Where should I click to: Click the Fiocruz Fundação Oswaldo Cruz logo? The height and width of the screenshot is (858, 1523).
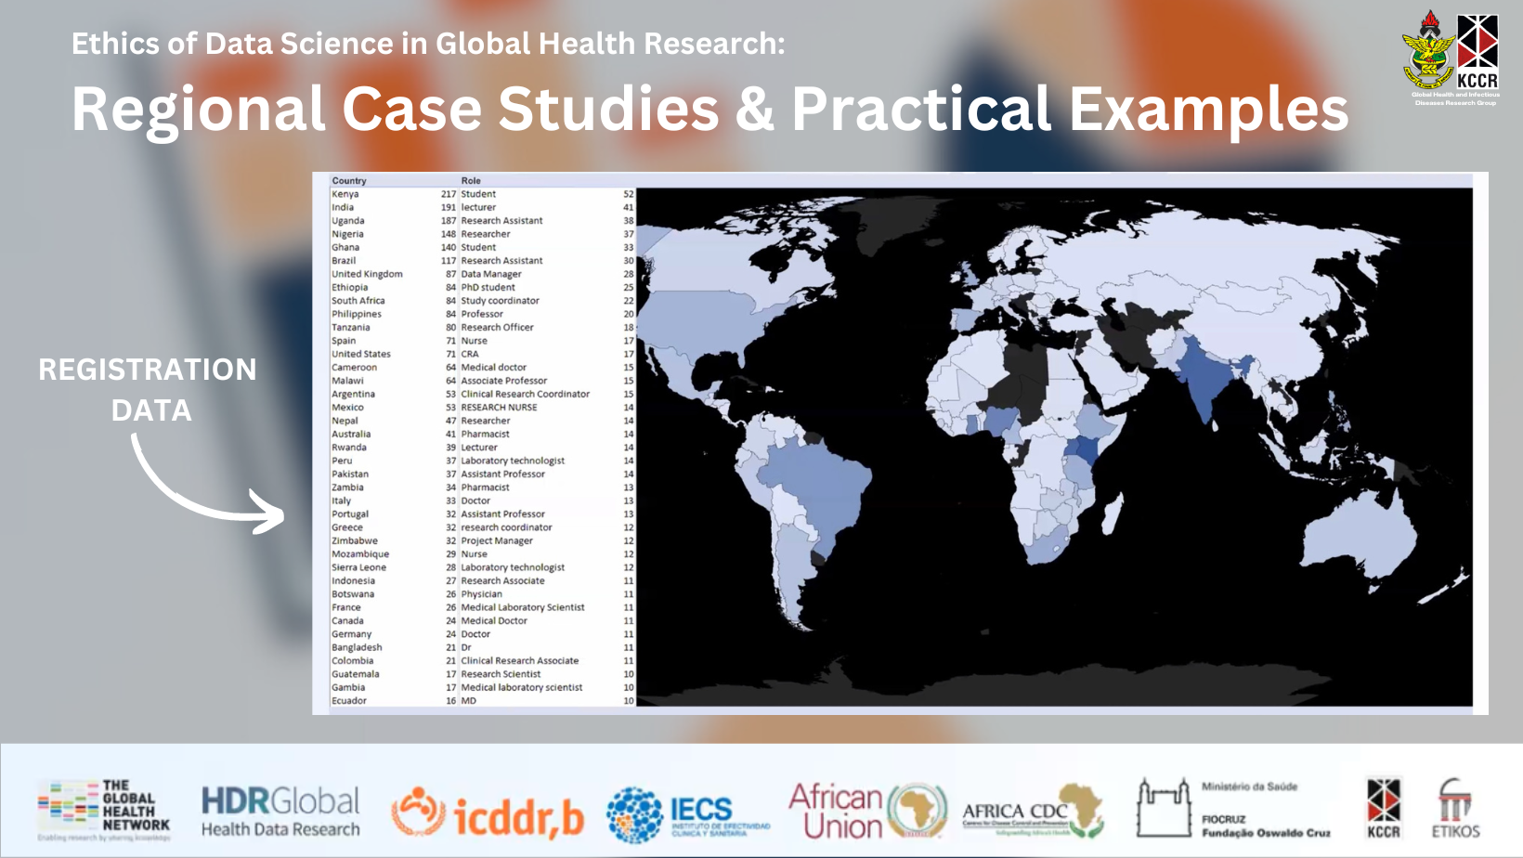[1234, 809]
